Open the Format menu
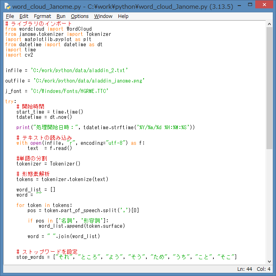 (42, 16)
